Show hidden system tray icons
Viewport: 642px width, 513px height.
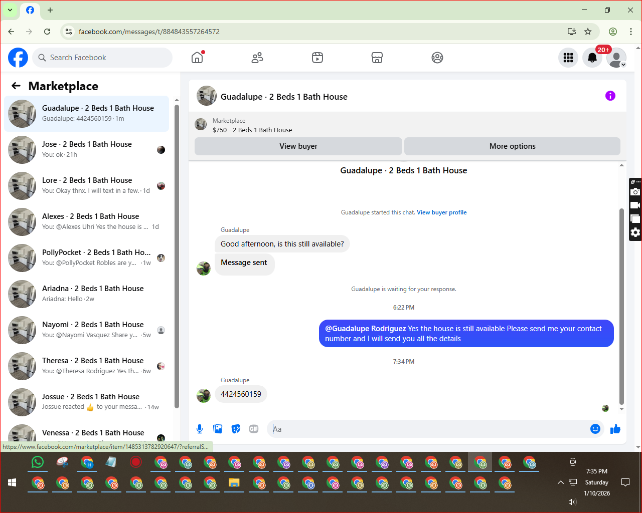(x=560, y=482)
